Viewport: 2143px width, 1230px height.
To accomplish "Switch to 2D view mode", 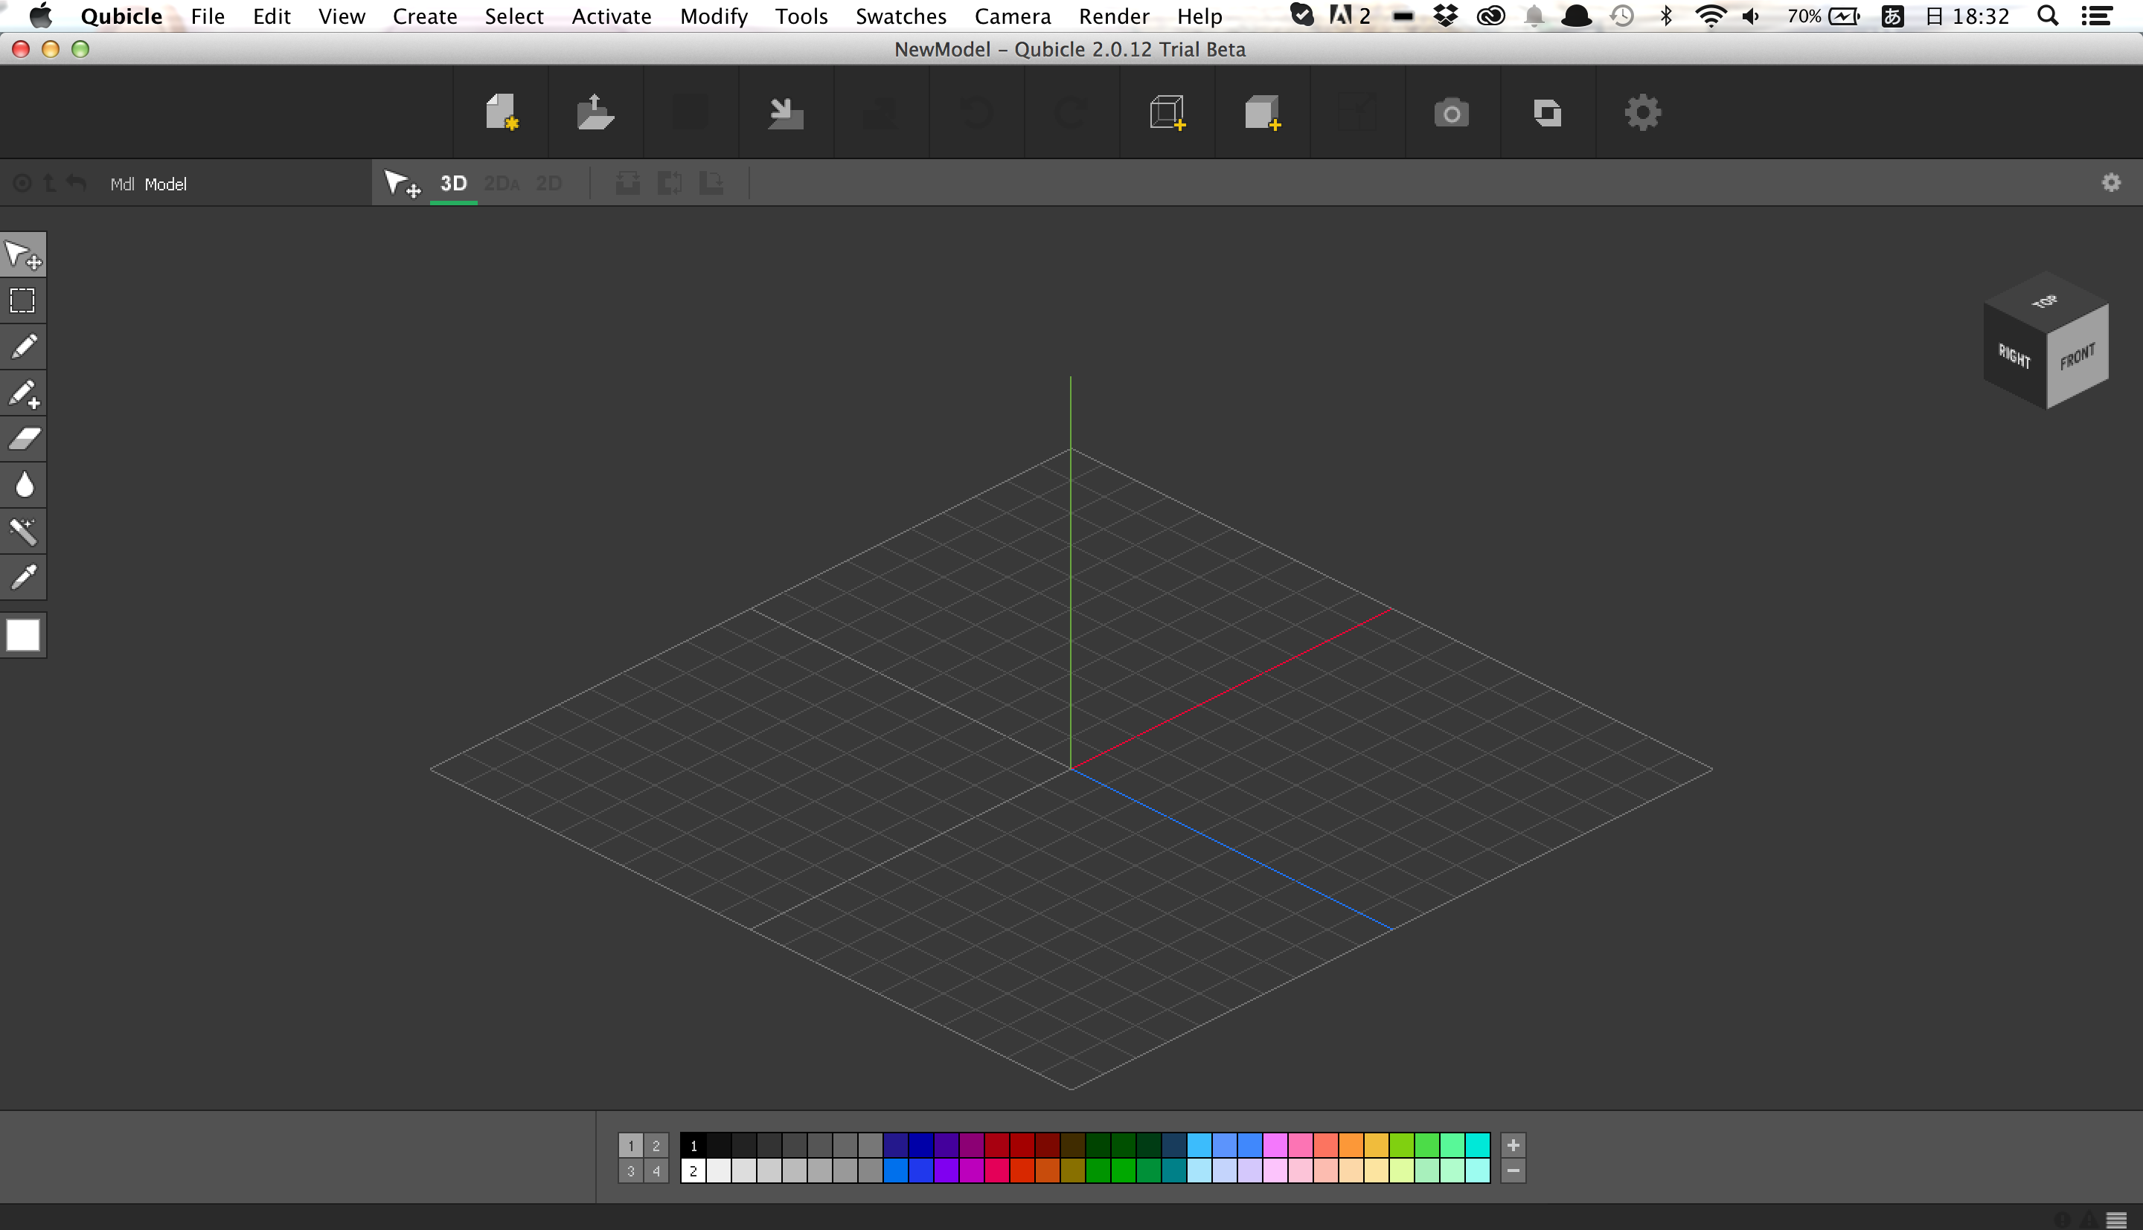I will tap(549, 184).
